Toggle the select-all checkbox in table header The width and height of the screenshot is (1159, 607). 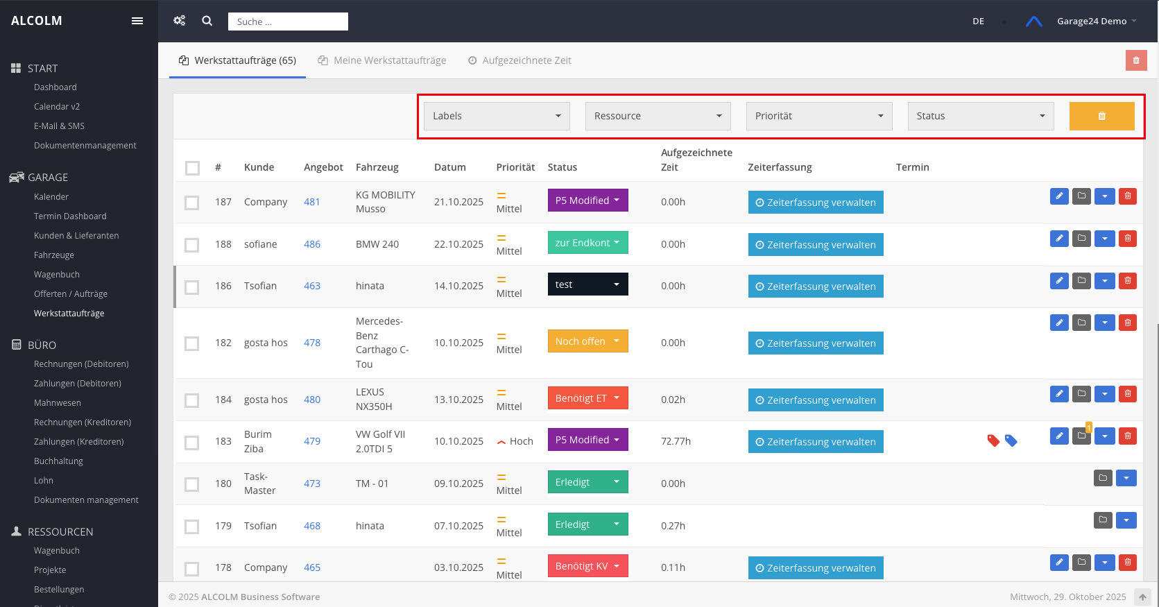[192, 168]
